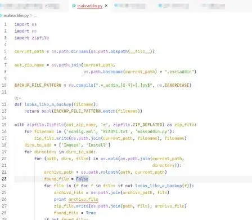Select line number 5 in the gutter
The height and width of the screenshot is (220, 252).
tap(5, 51)
